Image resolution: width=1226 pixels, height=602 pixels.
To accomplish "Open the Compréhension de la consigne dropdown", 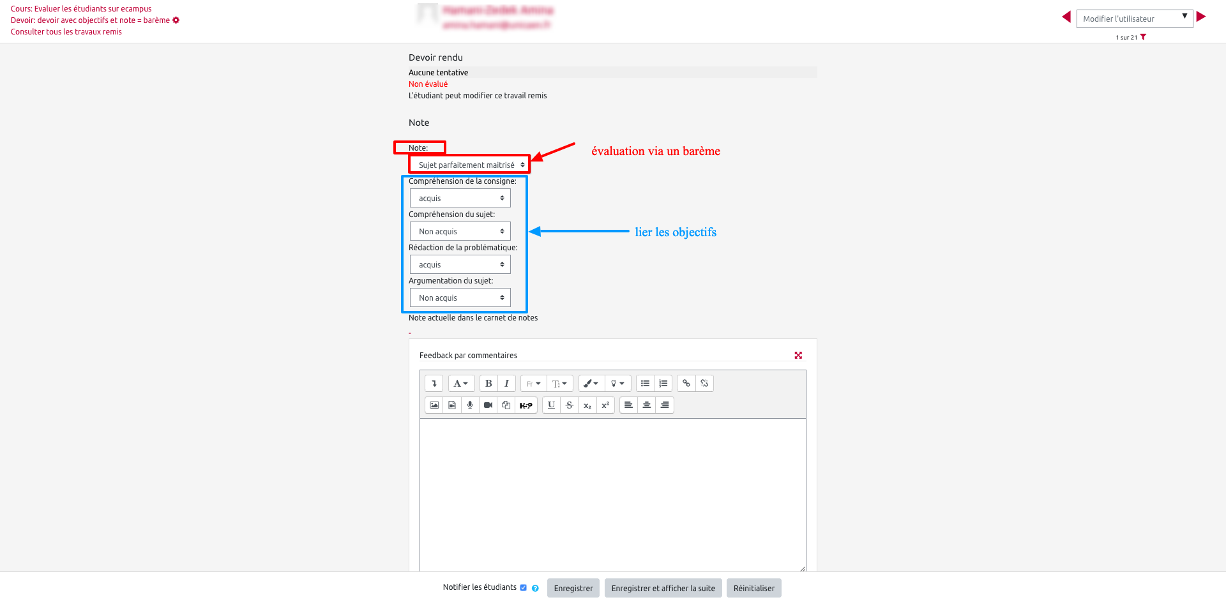I will point(460,199).
